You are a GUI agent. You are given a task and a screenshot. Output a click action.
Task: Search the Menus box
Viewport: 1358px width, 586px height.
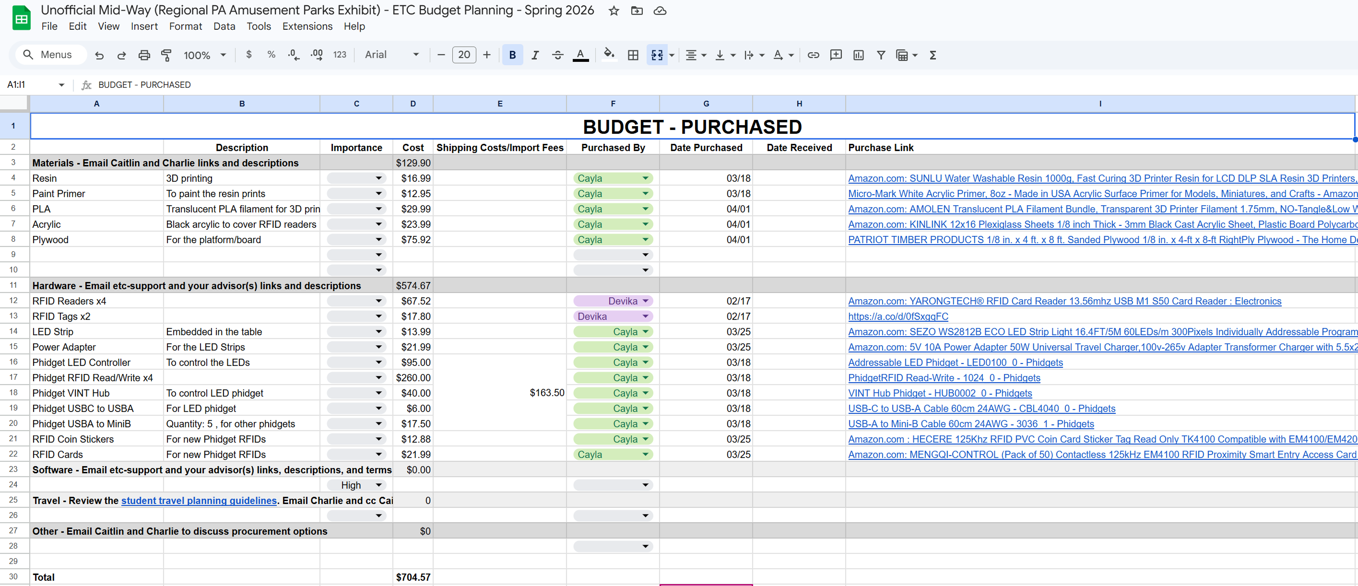tap(51, 54)
